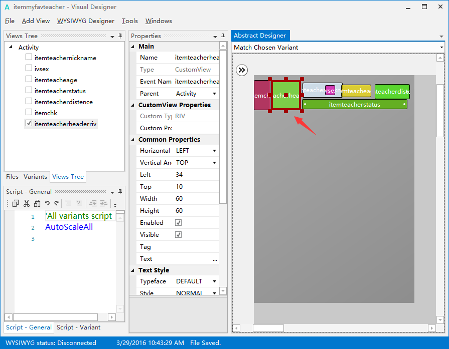449x349 pixels.
Task: Click the pin icon on the Properties panel
Action: point(223,36)
